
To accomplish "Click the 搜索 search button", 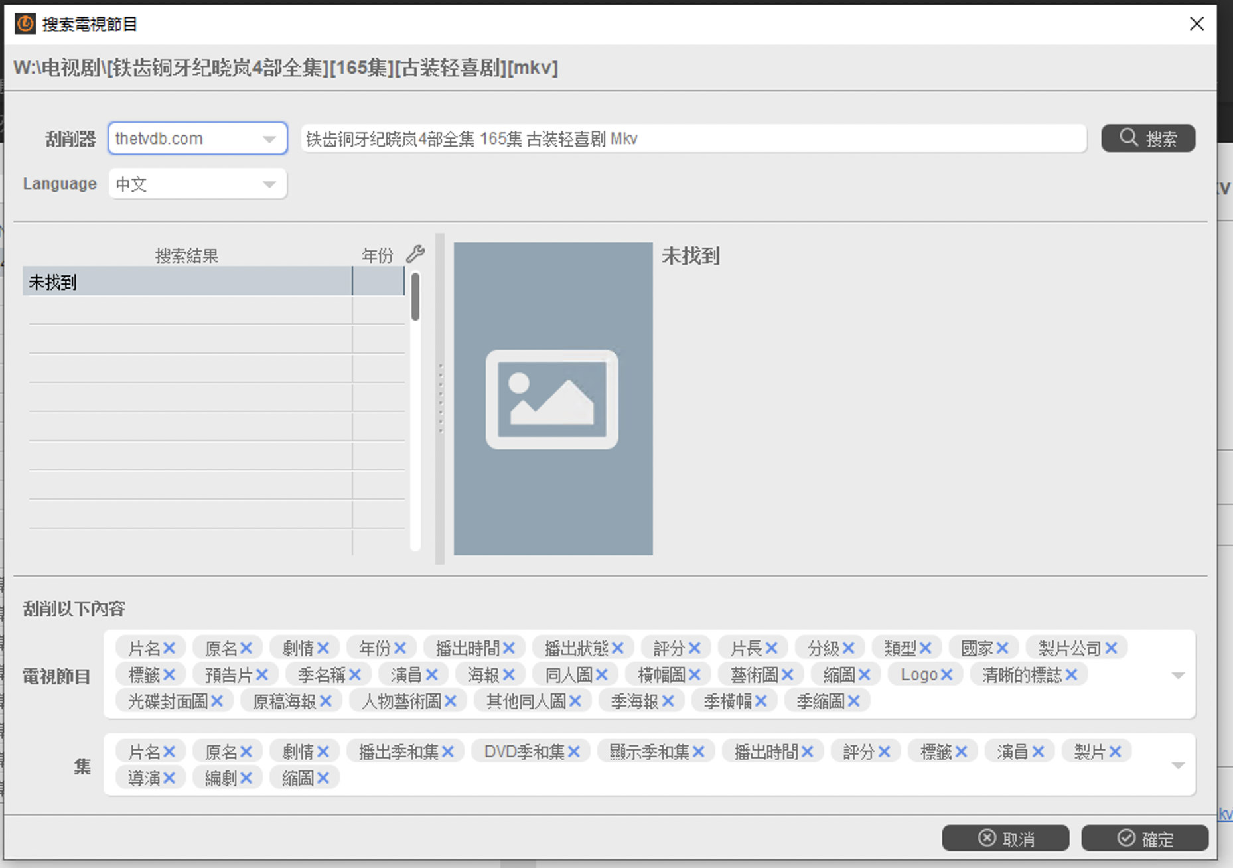I will (1148, 138).
